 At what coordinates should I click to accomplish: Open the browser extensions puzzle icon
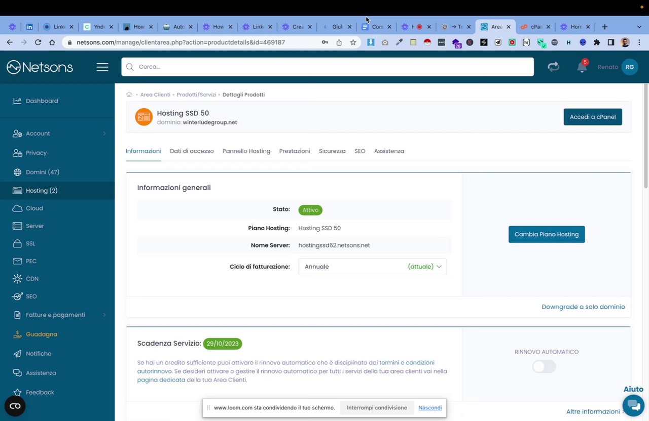coord(597,43)
